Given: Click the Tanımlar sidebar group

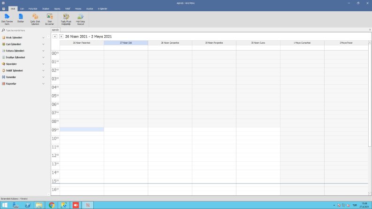Looking at the screenshot, I should (23, 77).
